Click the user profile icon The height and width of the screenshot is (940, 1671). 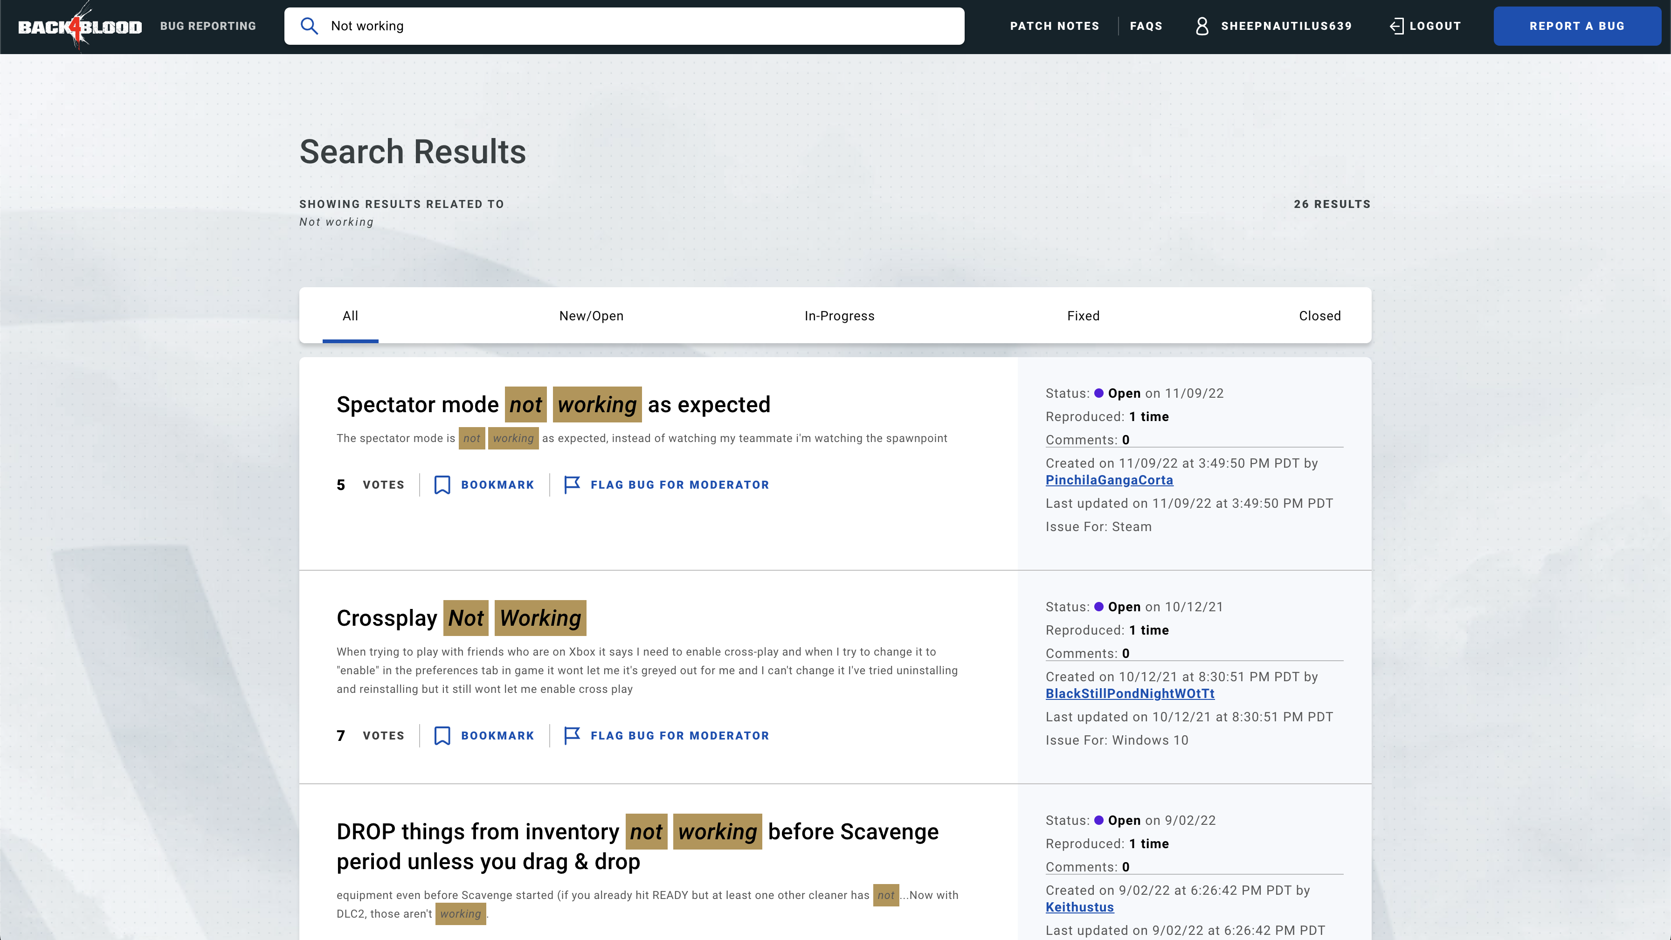point(1202,26)
